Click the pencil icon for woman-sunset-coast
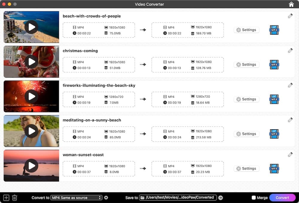Screen dimensions: 299x203 (290, 154)
